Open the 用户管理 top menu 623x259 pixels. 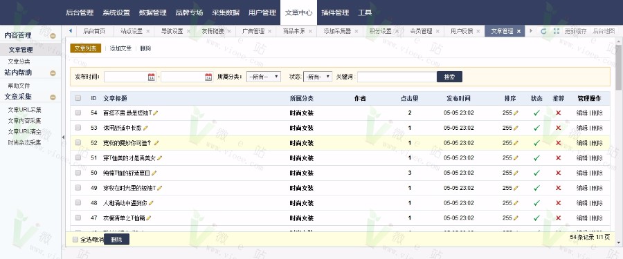[262, 12]
